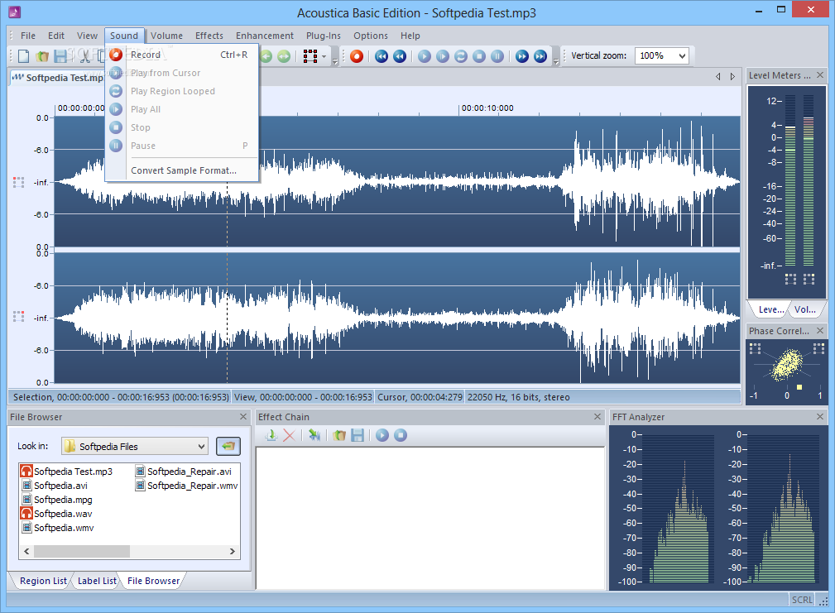Click the Effect Chain open folder icon

(x=339, y=435)
